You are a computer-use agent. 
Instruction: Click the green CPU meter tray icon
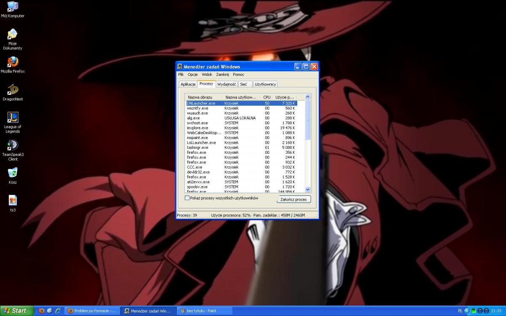point(474,311)
